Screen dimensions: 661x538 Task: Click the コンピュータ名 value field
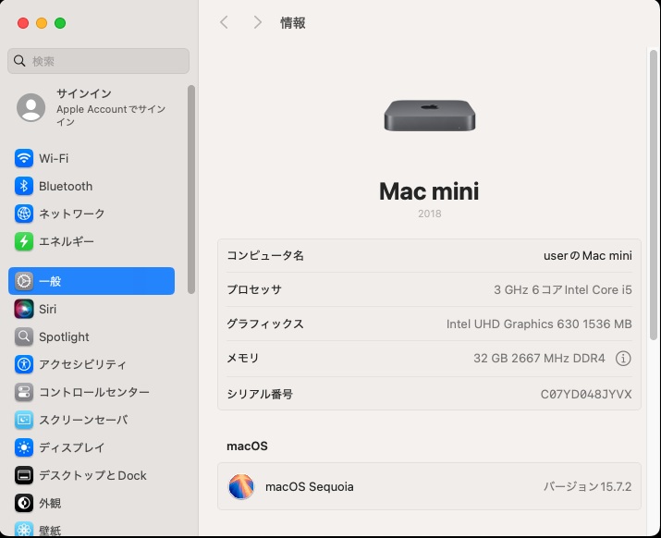click(x=587, y=256)
